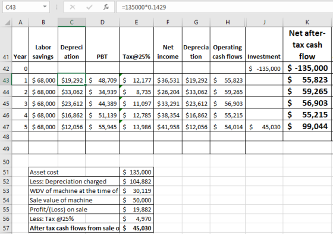Viewport: 333px width, 234px height.
Task: Click net income cell showing $36,531
Action: (x=168, y=80)
